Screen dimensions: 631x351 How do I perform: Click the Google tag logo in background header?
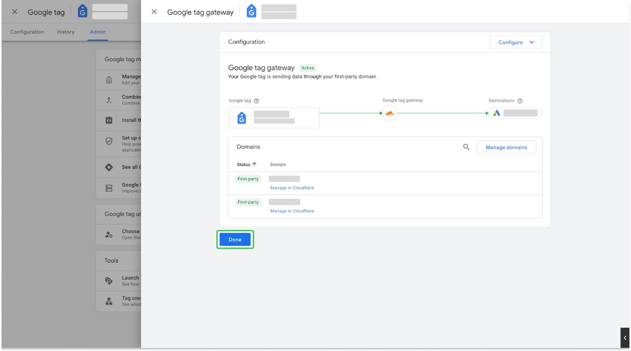tap(82, 11)
